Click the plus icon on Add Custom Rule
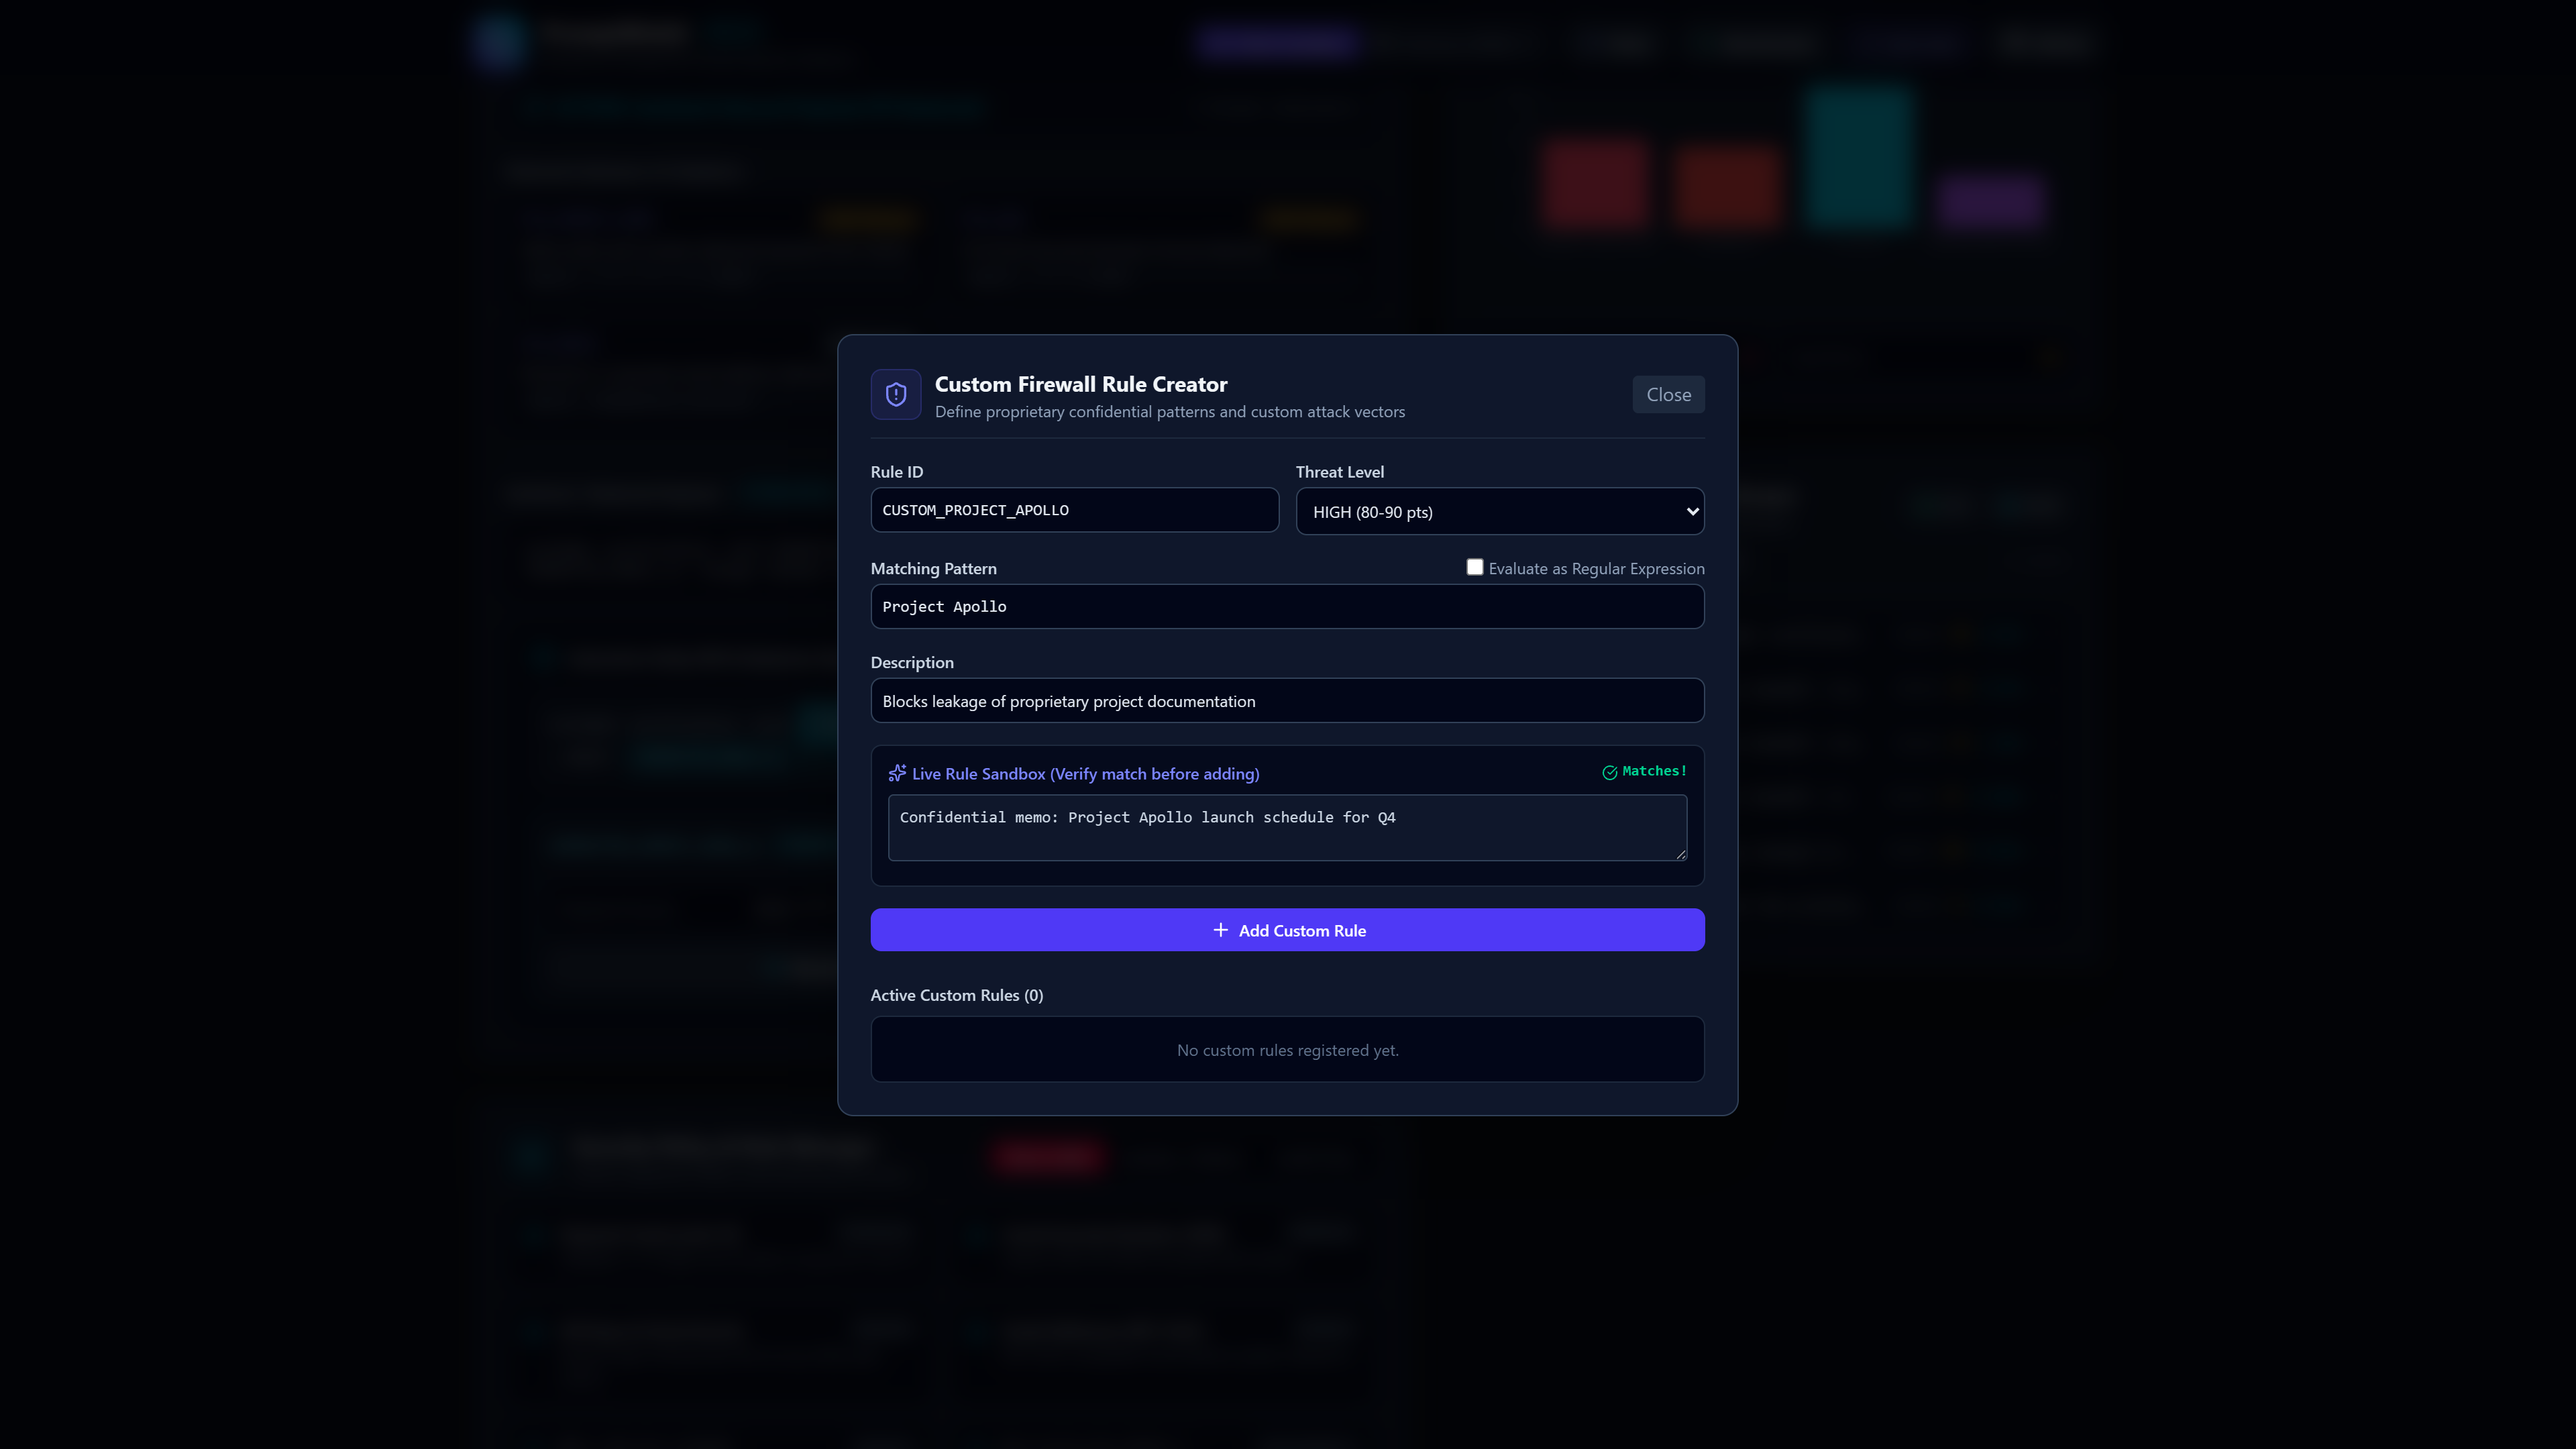Viewport: 2576px width, 1449px height. (x=1220, y=930)
